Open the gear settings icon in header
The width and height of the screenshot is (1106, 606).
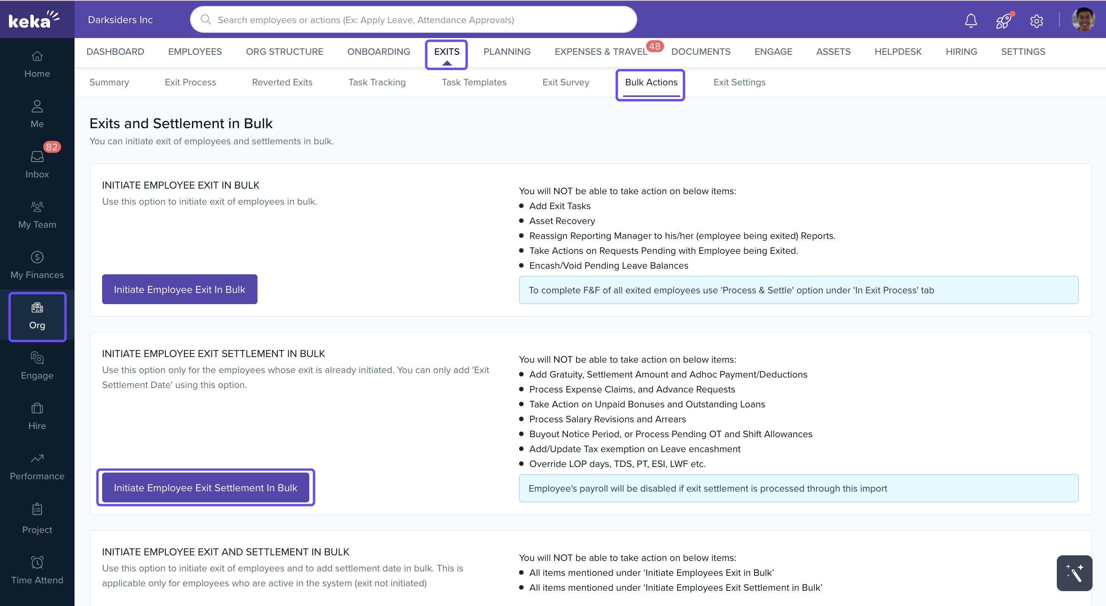point(1036,20)
